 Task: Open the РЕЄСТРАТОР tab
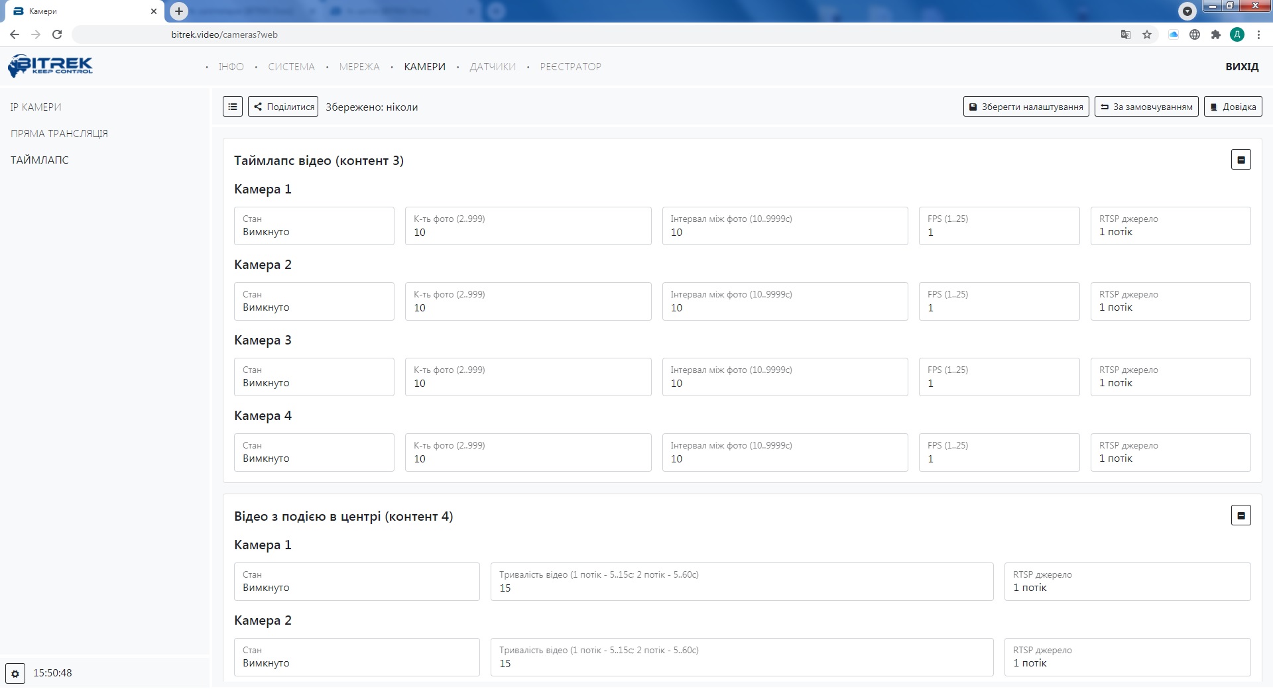tap(570, 67)
